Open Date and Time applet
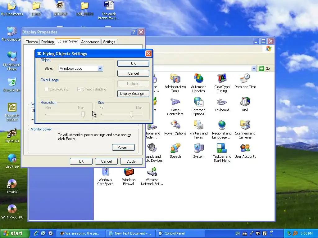 245,81
